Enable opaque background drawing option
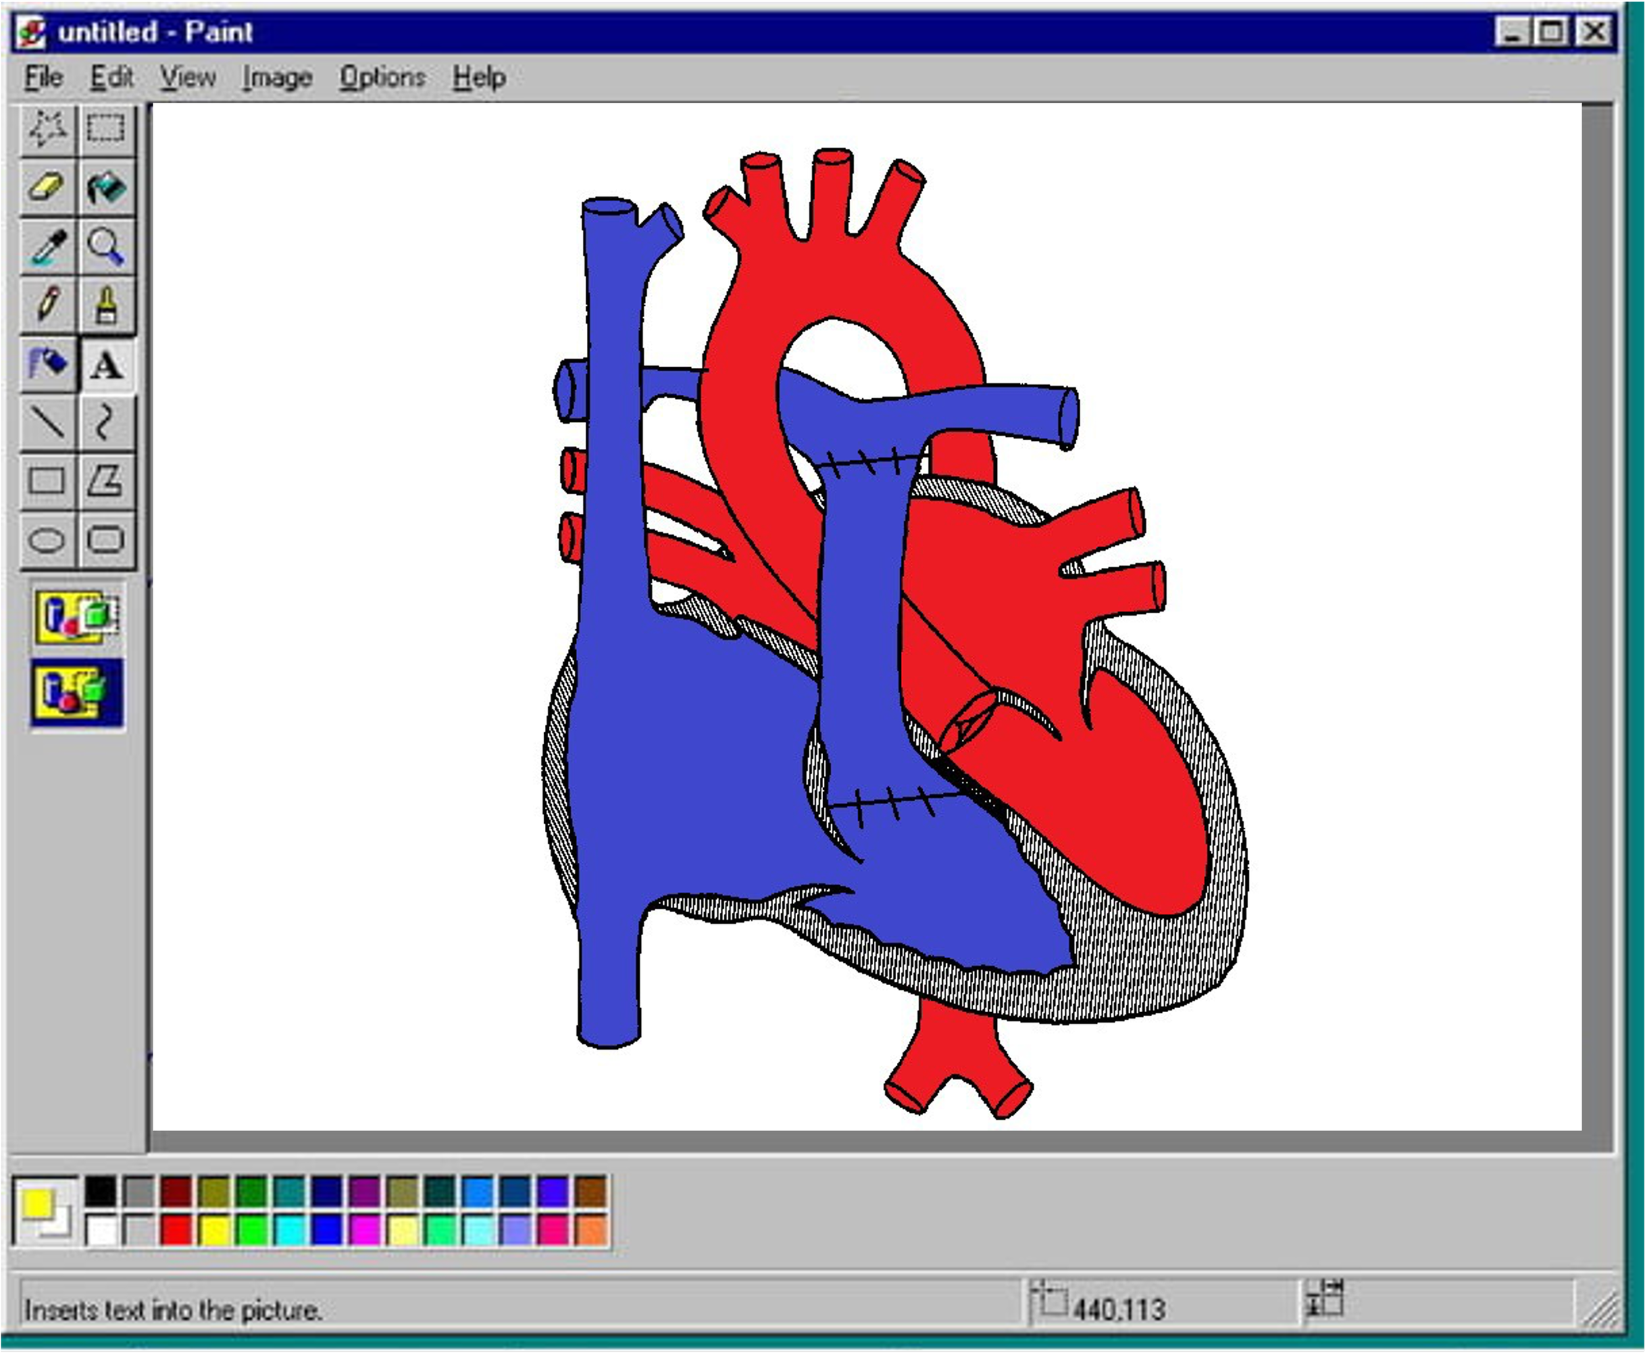The image size is (1645, 1353). pyautogui.click(x=76, y=617)
